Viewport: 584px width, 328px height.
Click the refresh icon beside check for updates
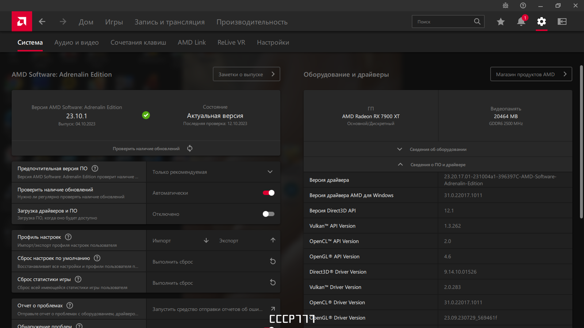(190, 148)
